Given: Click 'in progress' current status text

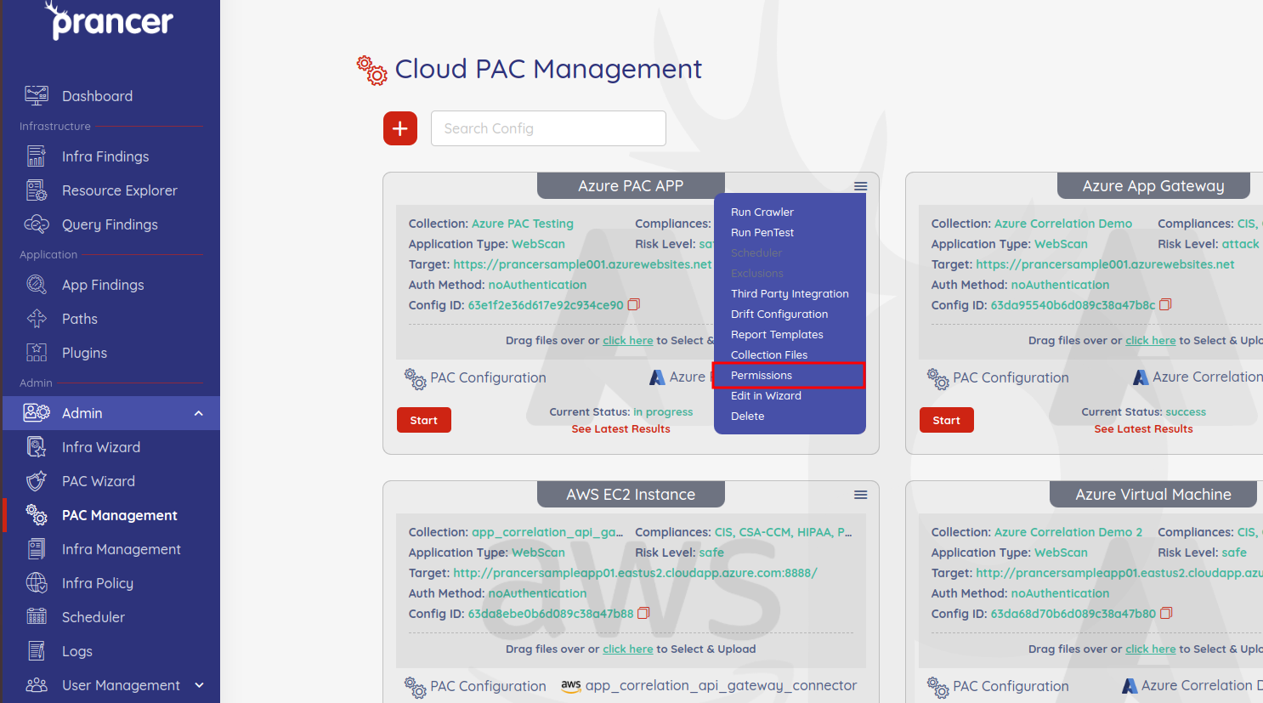Looking at the screenshot, I should (663, 411).
